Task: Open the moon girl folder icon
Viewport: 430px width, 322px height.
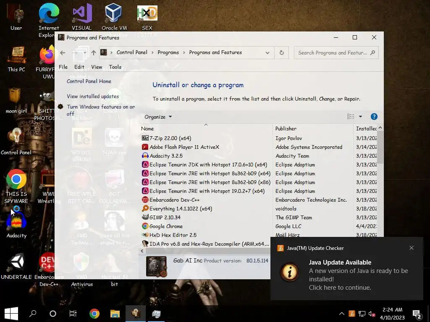Action: click(x=16, y=101)
